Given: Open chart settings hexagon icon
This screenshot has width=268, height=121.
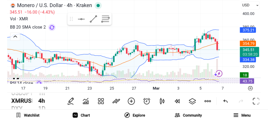Looking at the screenshot, I should pyautogui.click(x=250, y=88).
